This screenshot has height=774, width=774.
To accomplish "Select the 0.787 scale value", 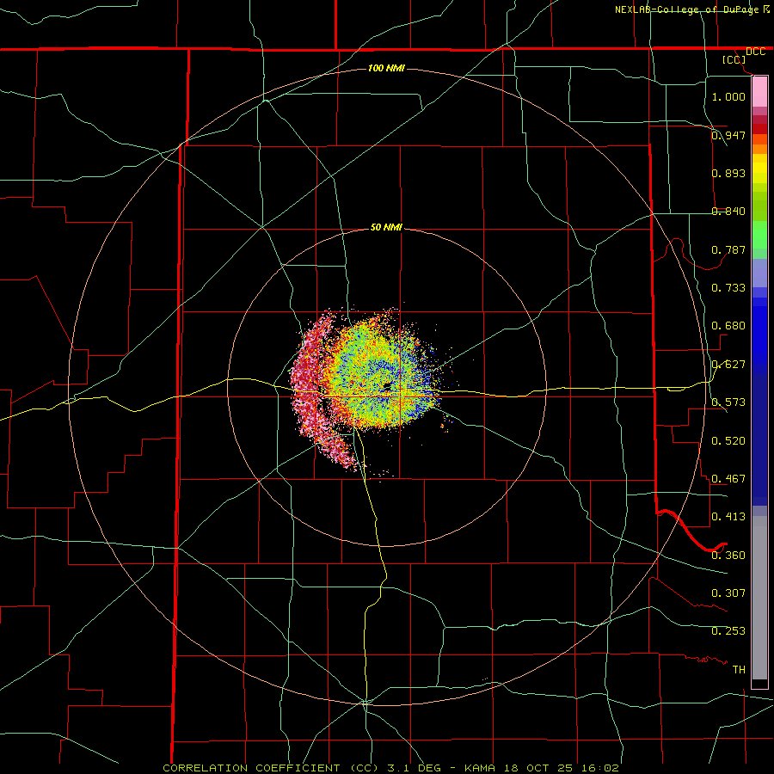I will click(728, 249).
